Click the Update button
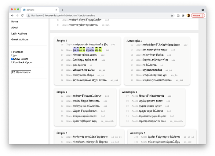 point(198,16)
